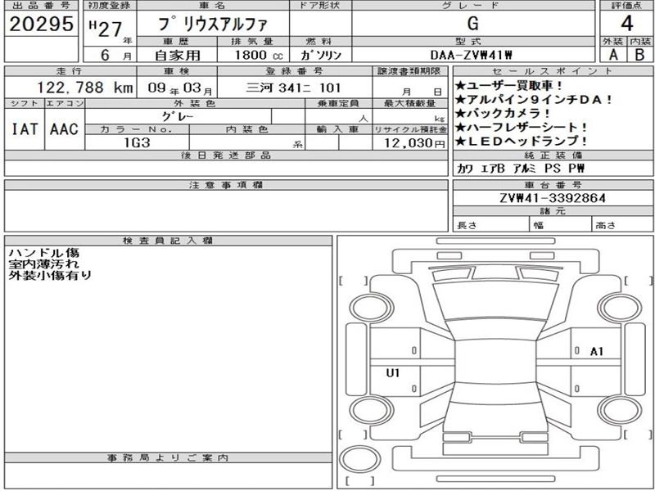Click the U1 damage mark on diagram
Viewport: 655px width, 491px height.
393,373
